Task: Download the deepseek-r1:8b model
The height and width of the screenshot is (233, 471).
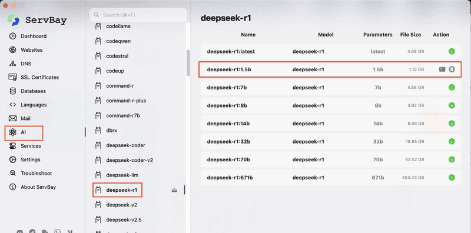Action: tap(452, 105)
